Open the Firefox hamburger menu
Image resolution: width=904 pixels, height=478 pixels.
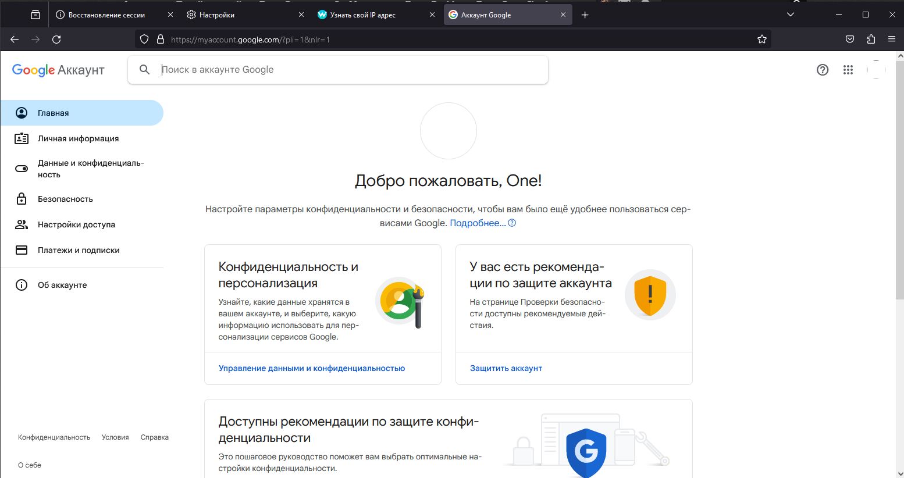coord(892,40)
